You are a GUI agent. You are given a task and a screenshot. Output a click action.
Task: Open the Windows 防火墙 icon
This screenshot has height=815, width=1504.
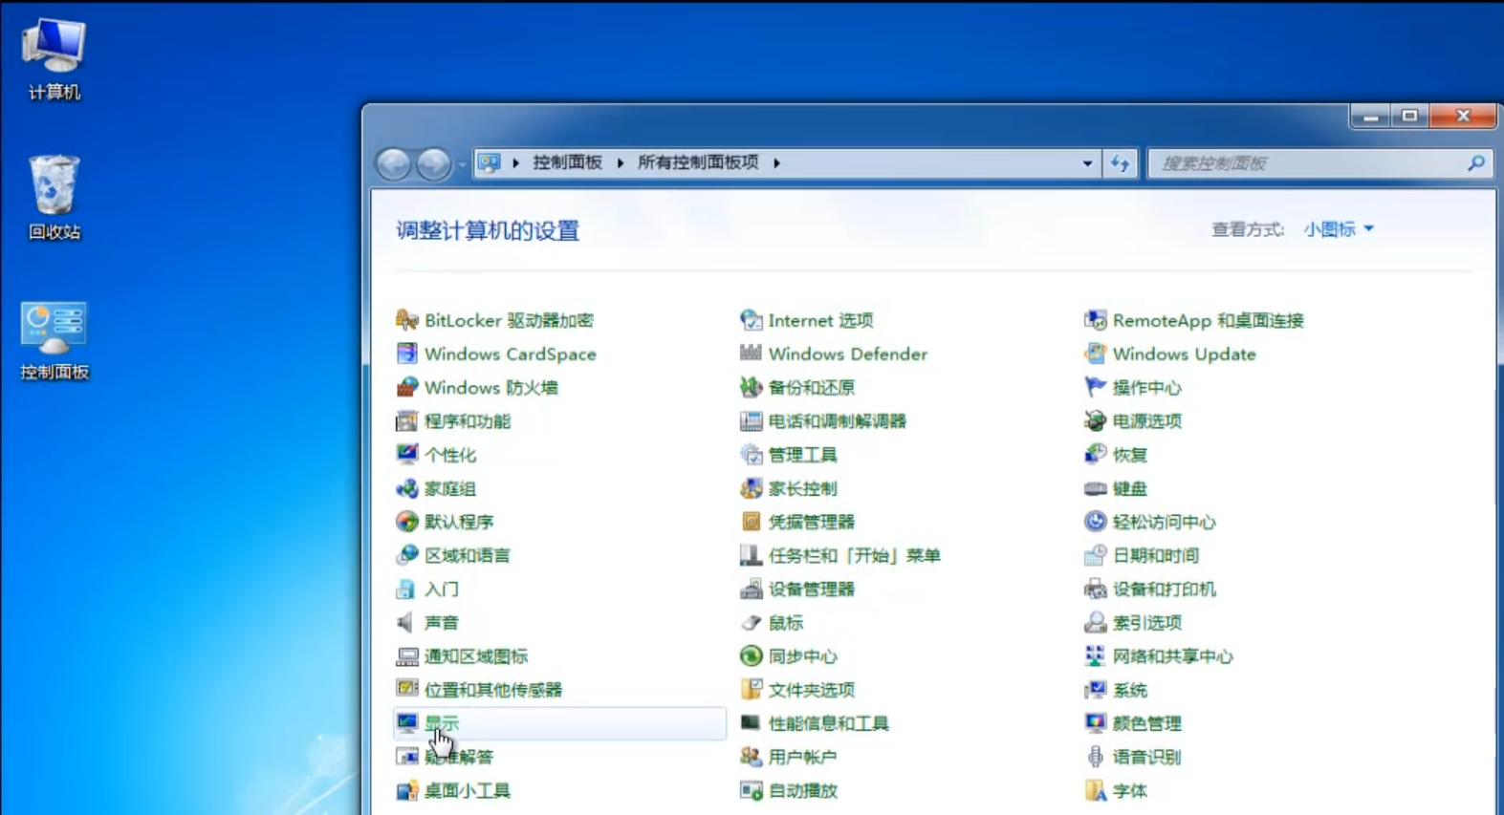pyautogui.click(x=406, y=387)
